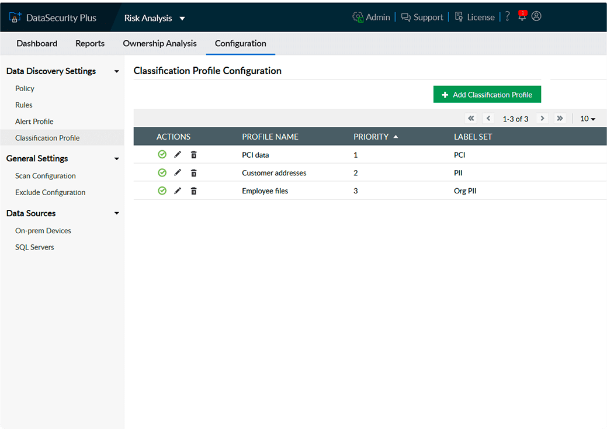Image resolution: width=607 pixels, height=429 pixels.
Task: Delete the Customer addresses profile
Action: coord(194,173)
